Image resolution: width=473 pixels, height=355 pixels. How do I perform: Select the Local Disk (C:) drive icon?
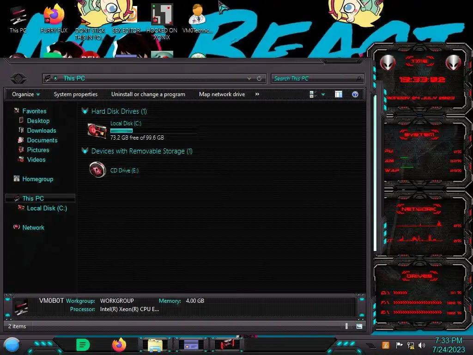tap(97, 131)
